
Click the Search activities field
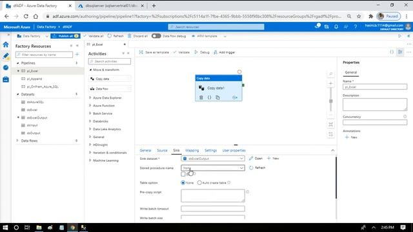(110, 61)
